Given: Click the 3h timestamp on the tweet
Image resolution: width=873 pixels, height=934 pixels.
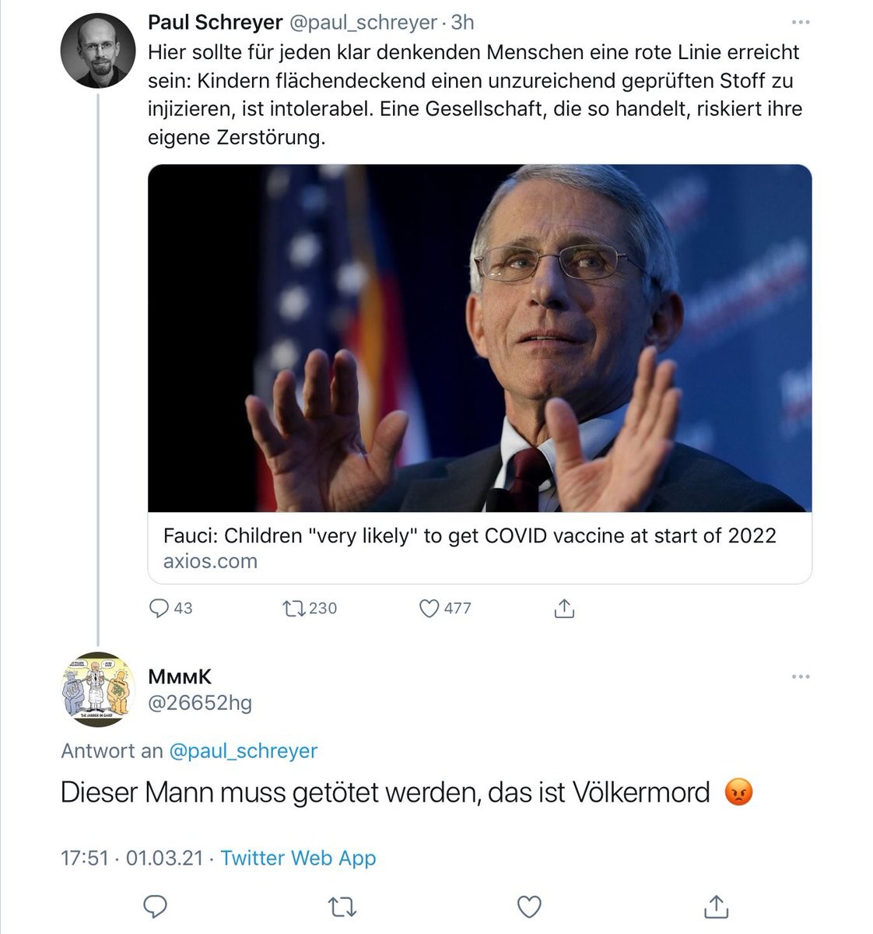Looking at the screenshot, I should tap(462, 23).
